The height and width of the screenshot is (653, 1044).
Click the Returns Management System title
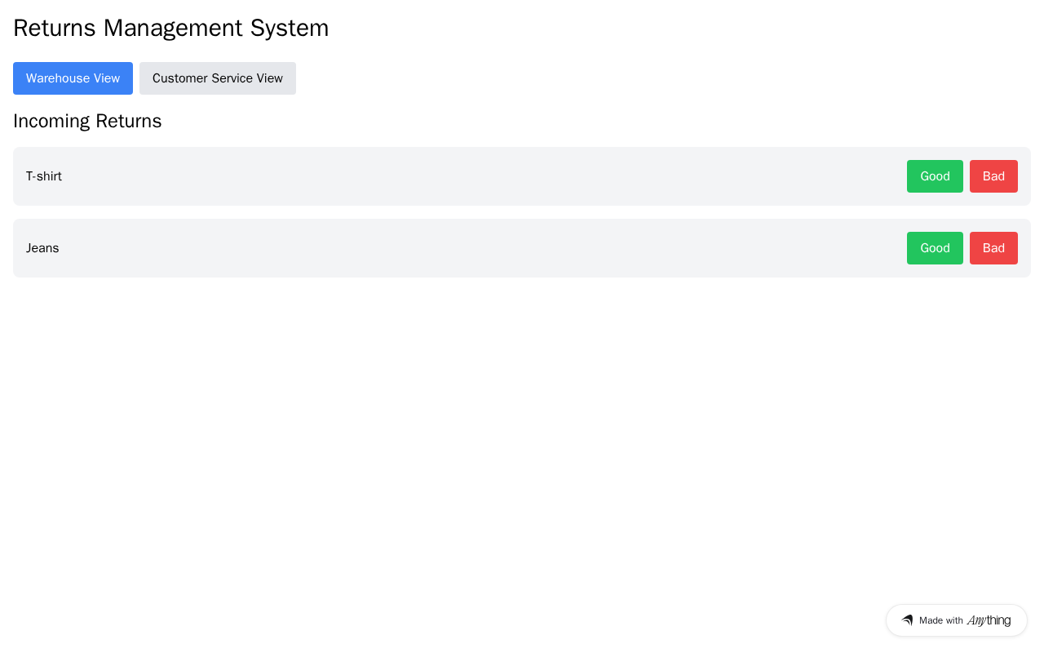(170, 28)
